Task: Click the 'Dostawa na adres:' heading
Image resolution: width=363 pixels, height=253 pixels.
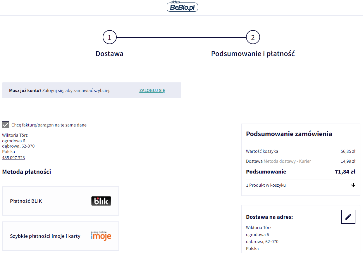Action: tap(269, 217)
